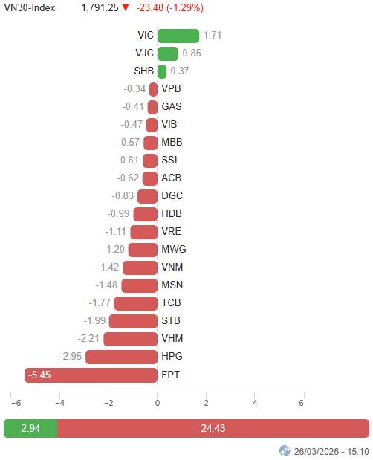This screenshot has height=460, width=373.
Task: Click the red 24.43 losers segment
Action: click(213, 428)
